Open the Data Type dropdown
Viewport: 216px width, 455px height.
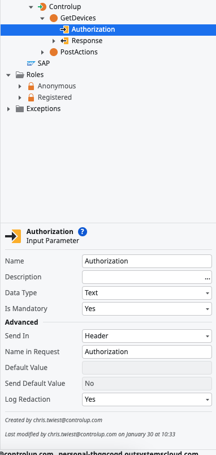click(x=147, y=293)
